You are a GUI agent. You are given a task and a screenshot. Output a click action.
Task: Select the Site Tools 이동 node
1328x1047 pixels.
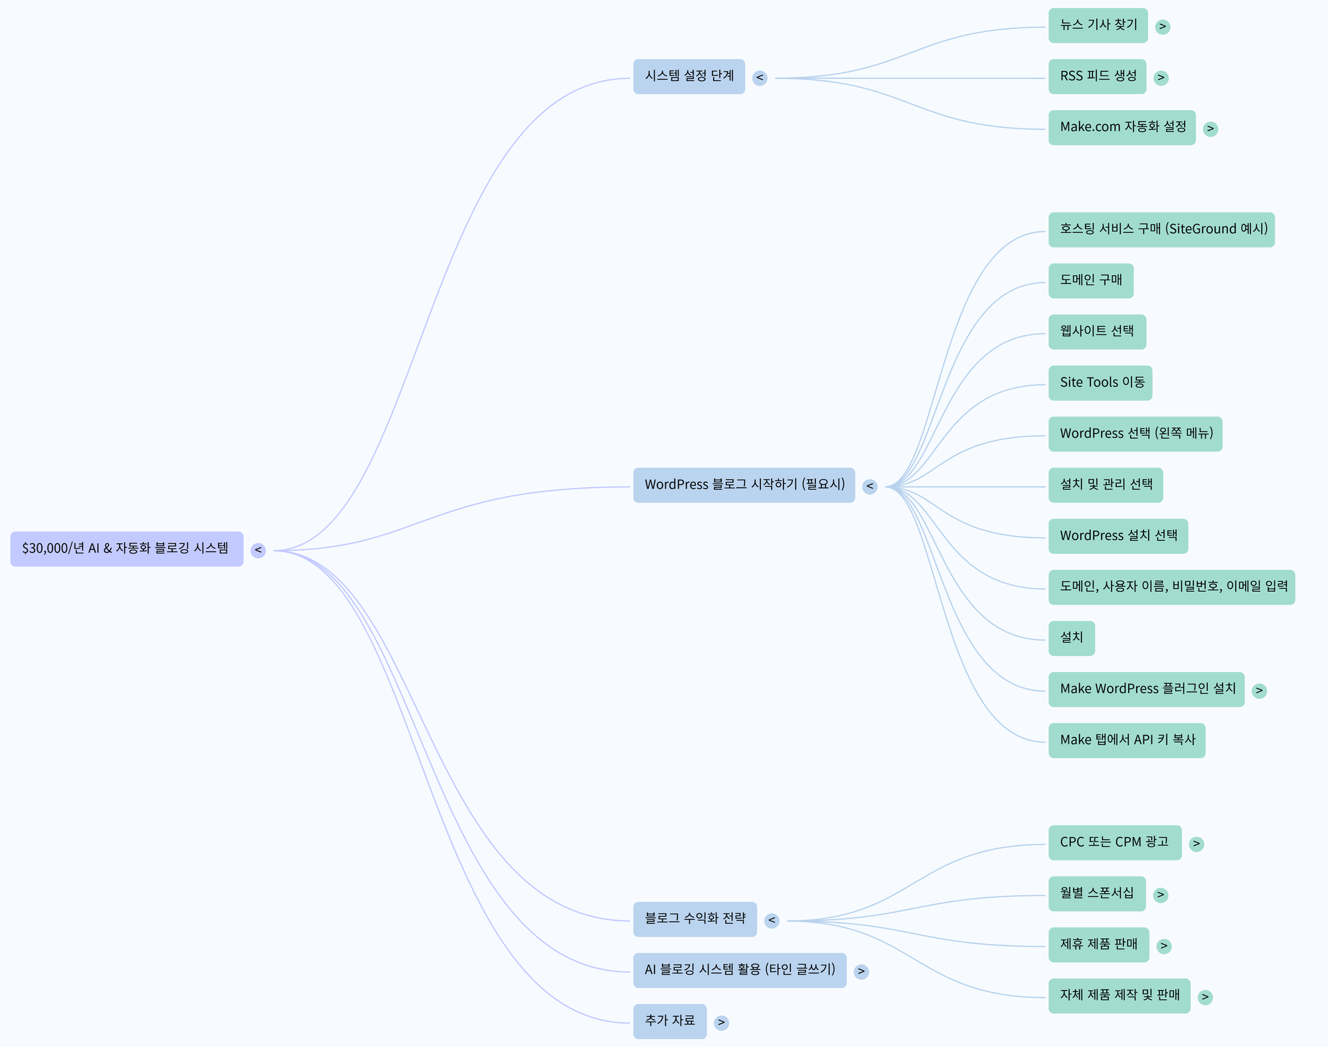[1100, 383]
